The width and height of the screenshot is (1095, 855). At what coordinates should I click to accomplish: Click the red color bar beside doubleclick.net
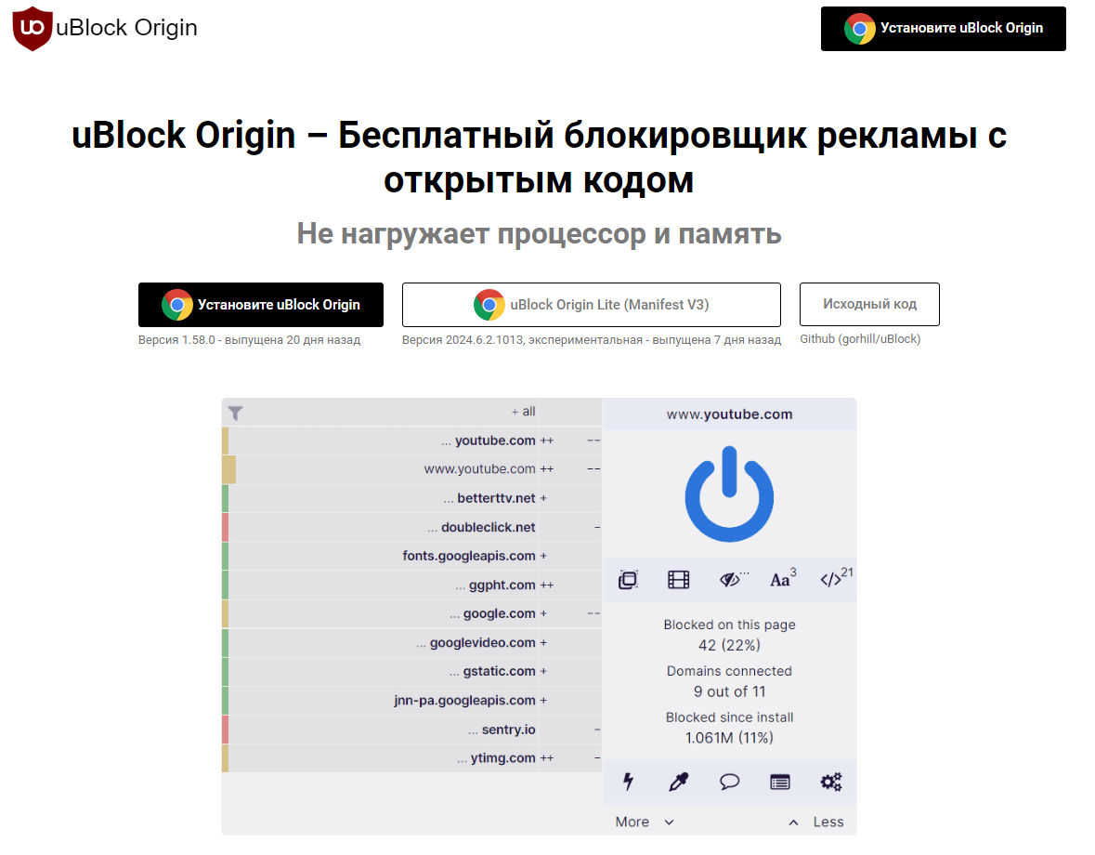226,527
